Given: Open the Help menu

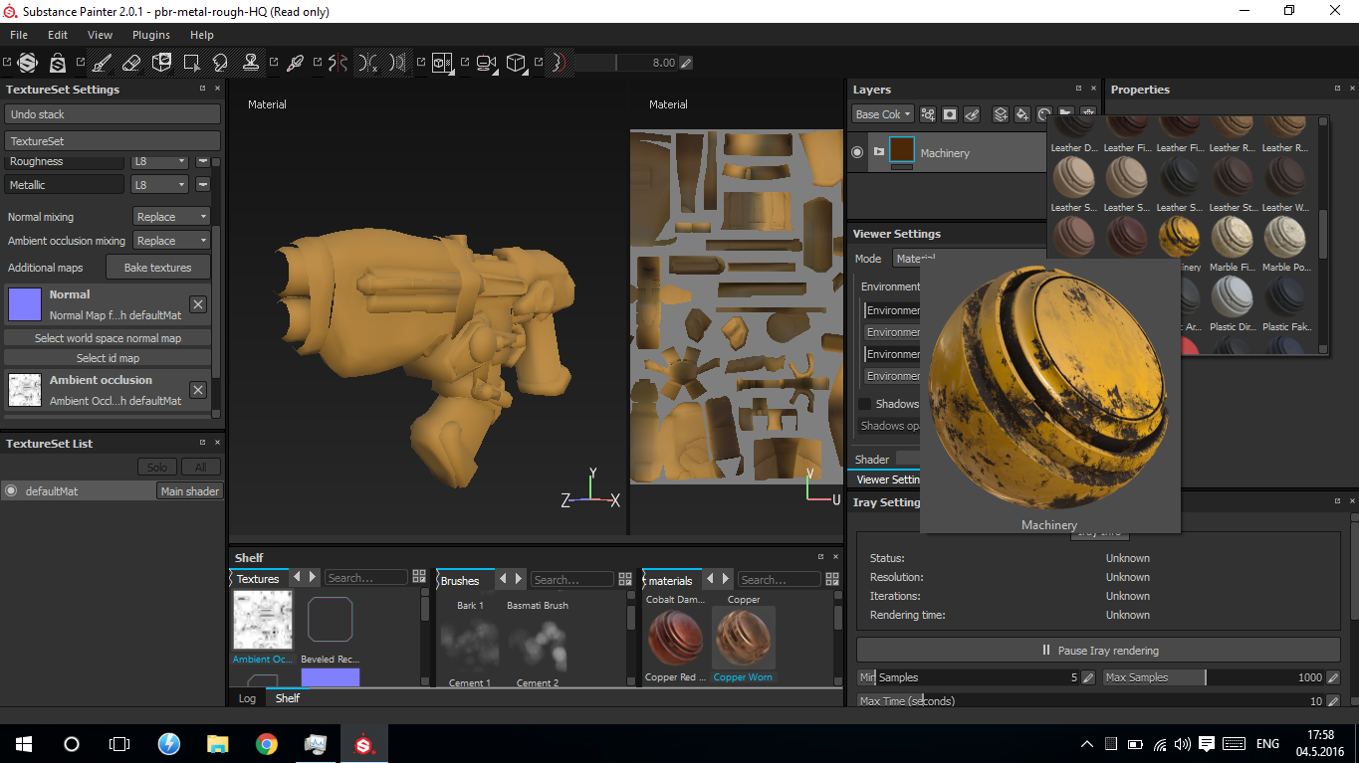Looking at the screenshot, I should (x=202, y=35).
